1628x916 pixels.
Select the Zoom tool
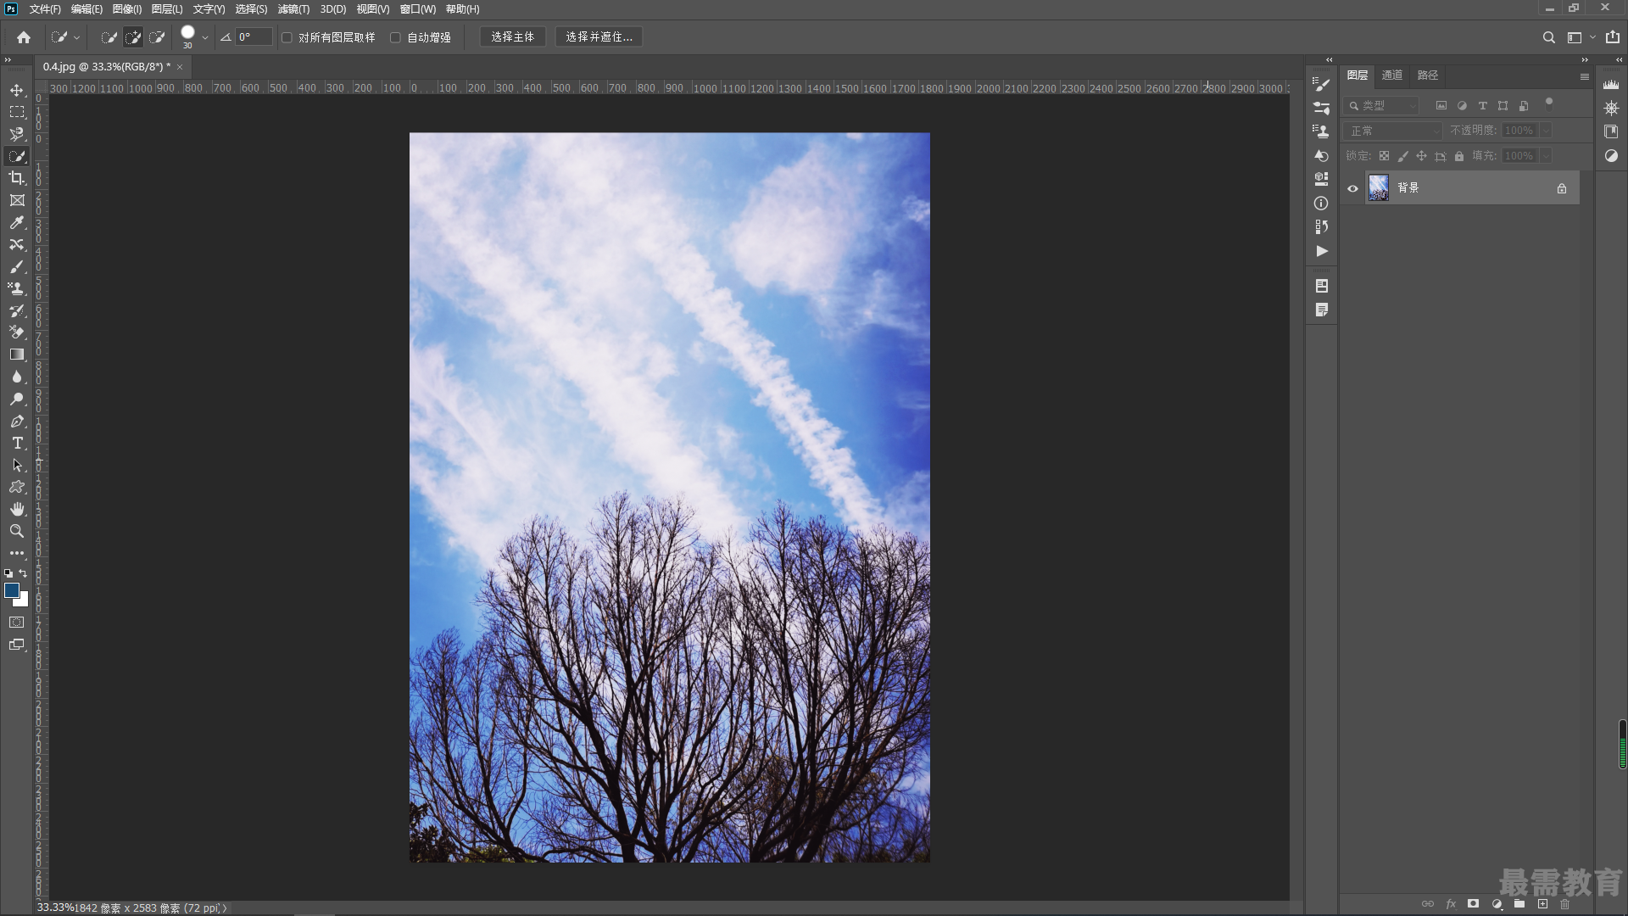click(17, 531)
